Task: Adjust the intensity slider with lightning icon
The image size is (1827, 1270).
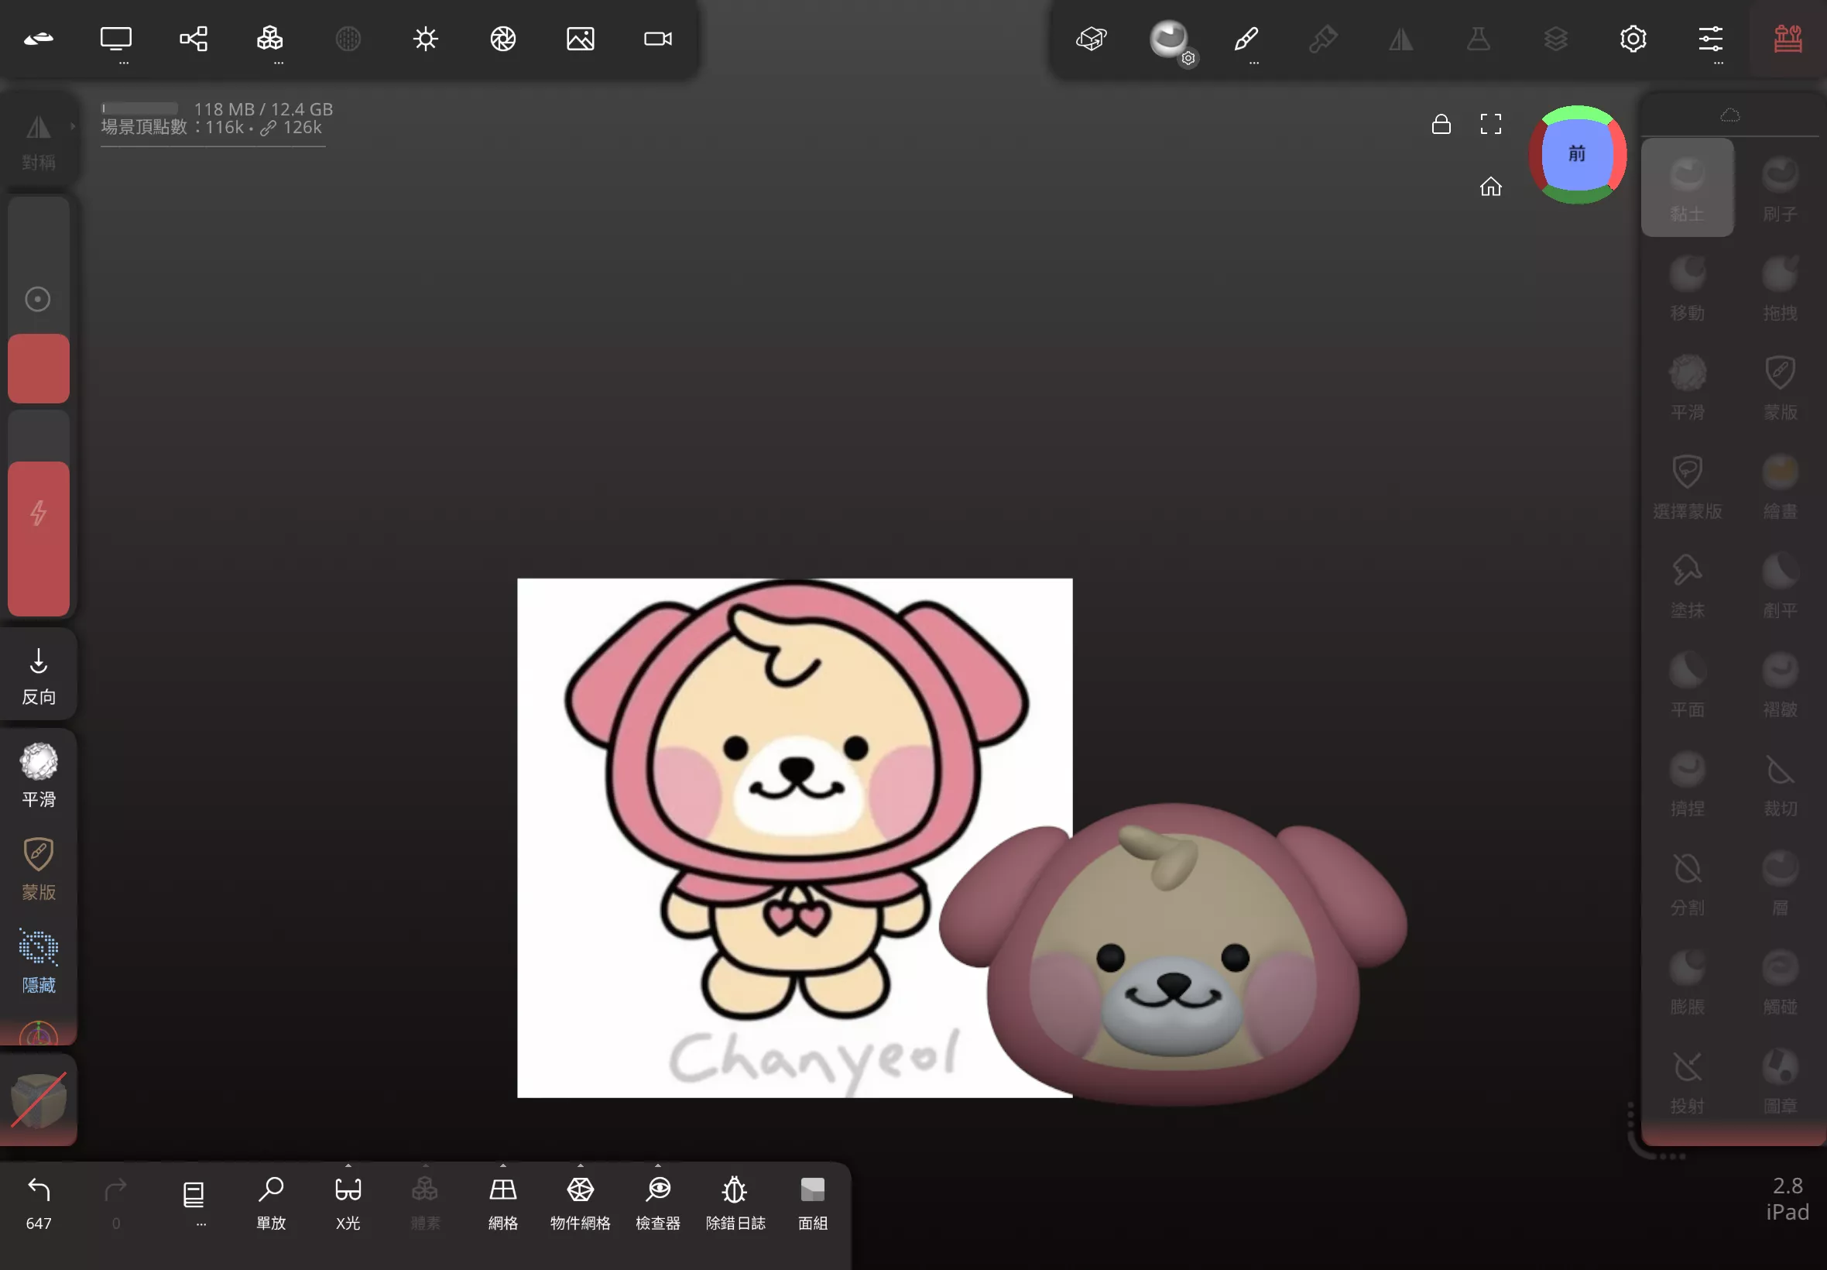Action: coord(38,513)
